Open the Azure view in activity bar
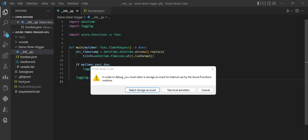The height and width of the screenshot is (140, 308). [x=5, y=109]
